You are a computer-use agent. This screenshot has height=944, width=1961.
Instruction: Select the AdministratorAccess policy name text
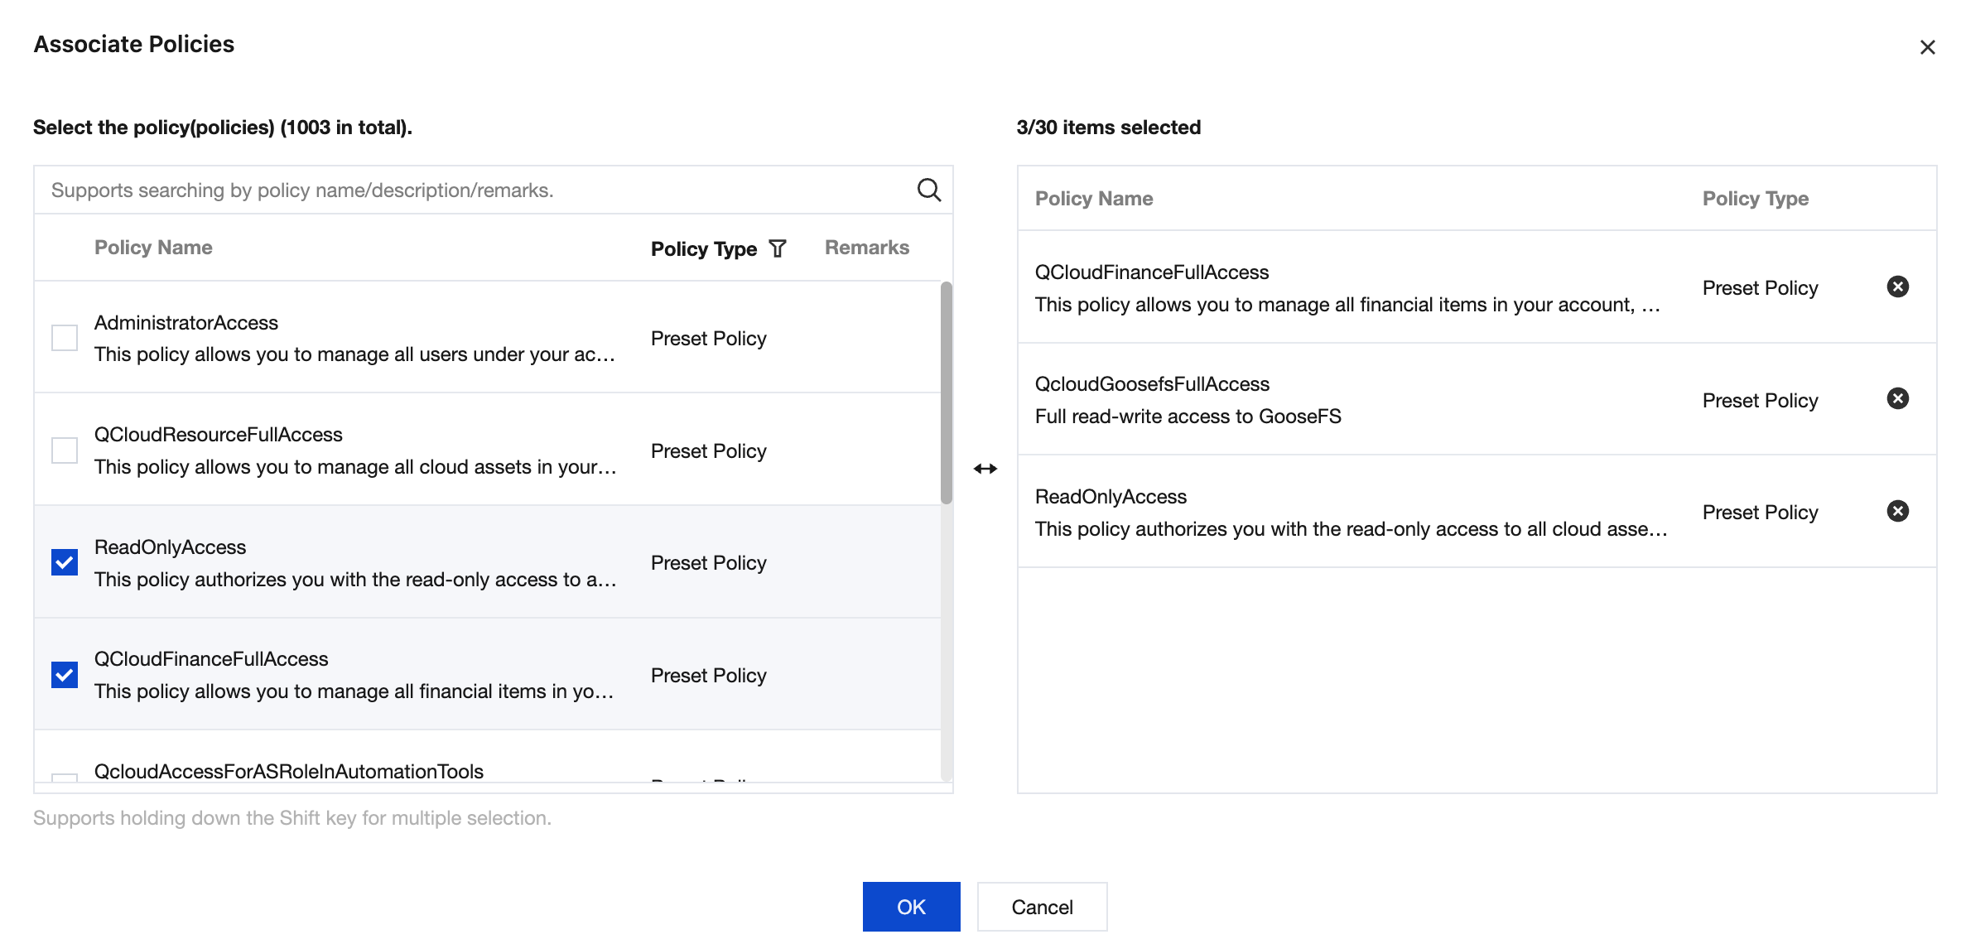coord(186,323)
